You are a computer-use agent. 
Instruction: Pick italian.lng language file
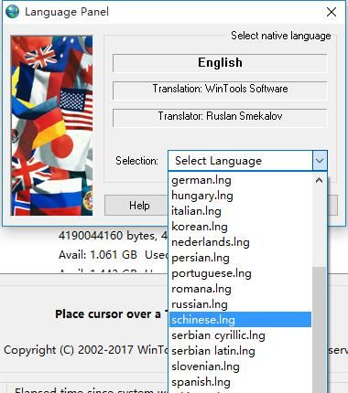[240, 211]
